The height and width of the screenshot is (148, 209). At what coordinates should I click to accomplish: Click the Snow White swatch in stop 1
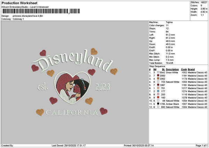click(x=158, y=72)
